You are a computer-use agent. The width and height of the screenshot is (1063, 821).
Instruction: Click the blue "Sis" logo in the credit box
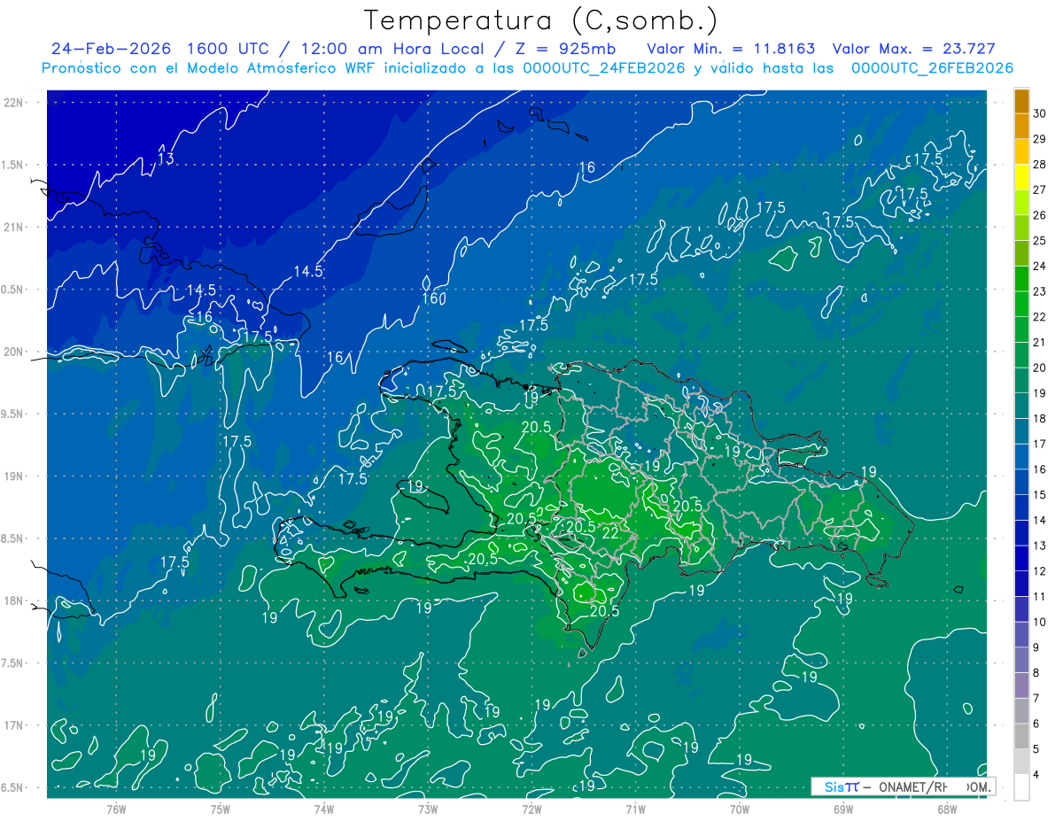coord(834,786)
